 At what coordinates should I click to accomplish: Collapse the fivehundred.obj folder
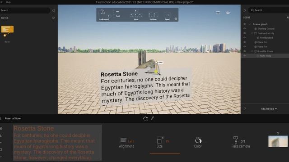(252, 33)
